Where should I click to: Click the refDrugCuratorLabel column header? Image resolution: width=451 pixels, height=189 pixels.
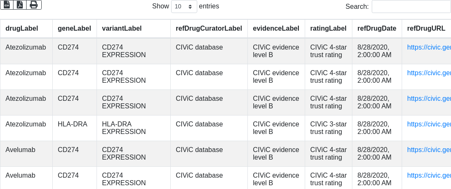click(x=209, y=29)
